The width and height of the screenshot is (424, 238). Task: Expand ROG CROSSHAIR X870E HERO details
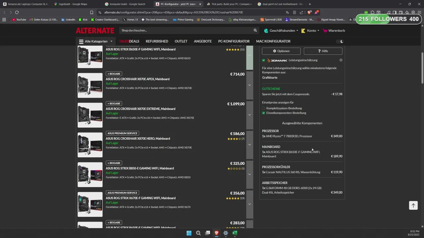[x=250, y=145]
